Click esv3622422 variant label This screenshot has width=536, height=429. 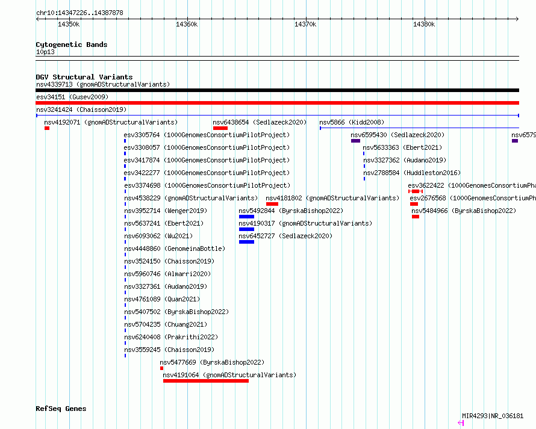pyautogui.click(x=472, y=185)
